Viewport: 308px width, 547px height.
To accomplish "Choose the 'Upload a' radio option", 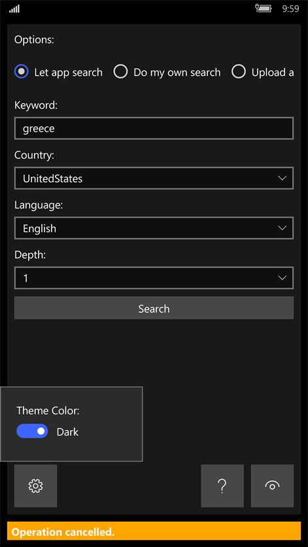I will point(263,72).
